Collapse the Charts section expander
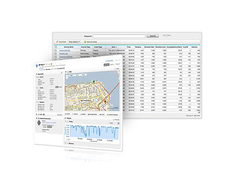Image resolution: width=243 pixels, height=182 pixels. pos(66,118)
